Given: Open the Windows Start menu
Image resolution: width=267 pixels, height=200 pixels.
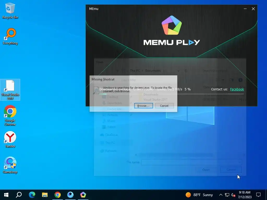Looking at the screenshot, I should [6, 195].
